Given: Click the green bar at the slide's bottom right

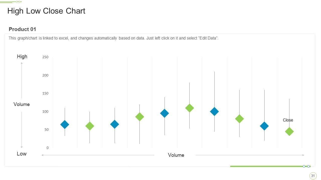Looking at the screenshot, I should tap(266, 166).
